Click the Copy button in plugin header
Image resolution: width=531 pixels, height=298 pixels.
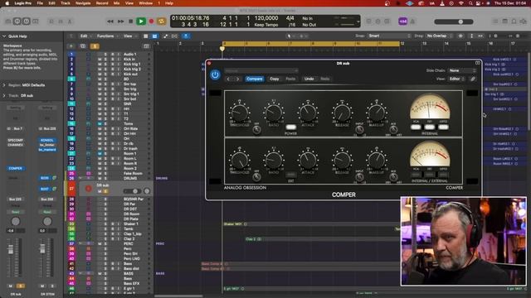pyautogui.click(x=275, y=79)
